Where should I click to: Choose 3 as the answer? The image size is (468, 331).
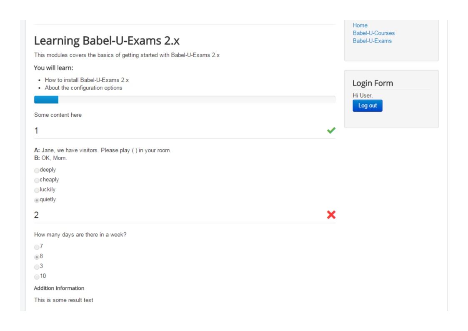[x=37, y=267]
